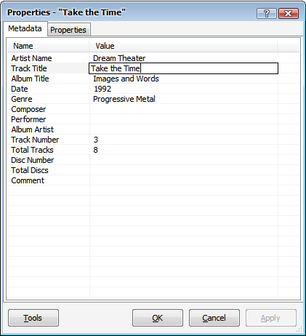
Task: Select the Total Tracks row label
Action: pos(32,150)
